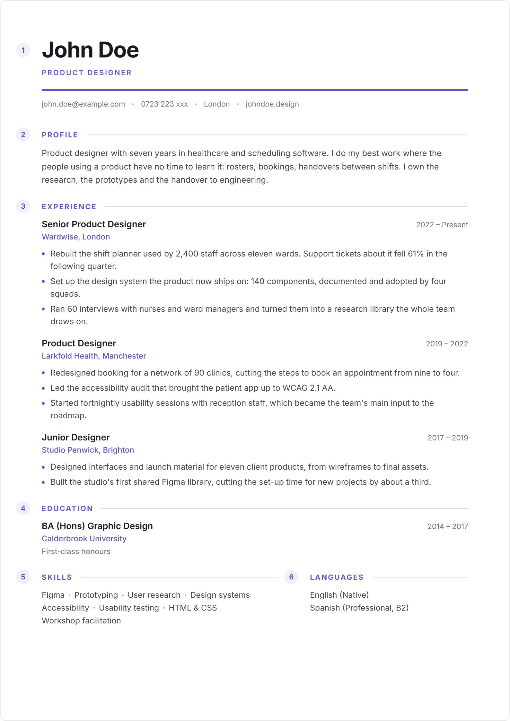Viewport: 510px width, 721px height.
Task: Click the number 3 badge beside Experience
Action: tap(23, 206)
